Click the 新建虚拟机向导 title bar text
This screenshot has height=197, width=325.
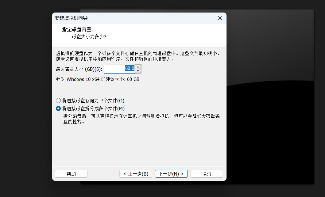click(x=71, y=18)
